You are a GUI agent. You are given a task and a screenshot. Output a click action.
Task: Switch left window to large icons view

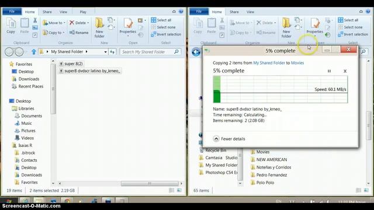pos(179,190)
